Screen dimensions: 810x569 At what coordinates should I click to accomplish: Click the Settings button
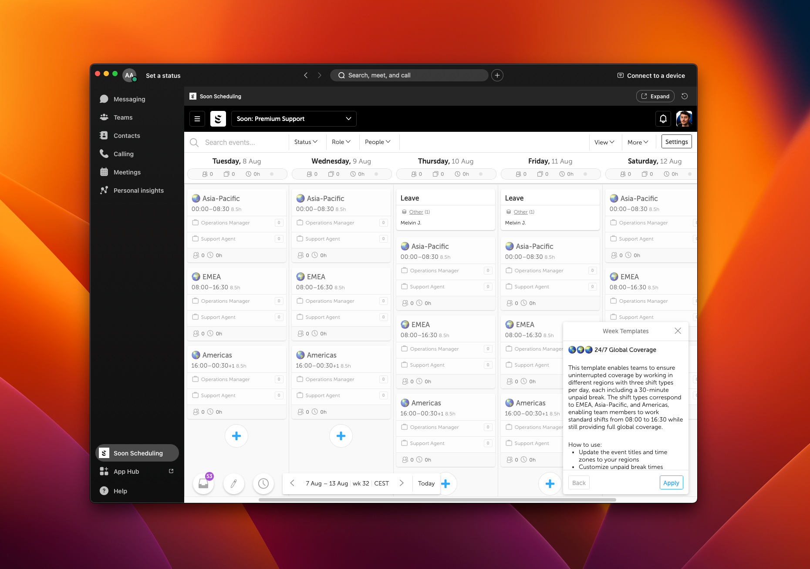677,142
